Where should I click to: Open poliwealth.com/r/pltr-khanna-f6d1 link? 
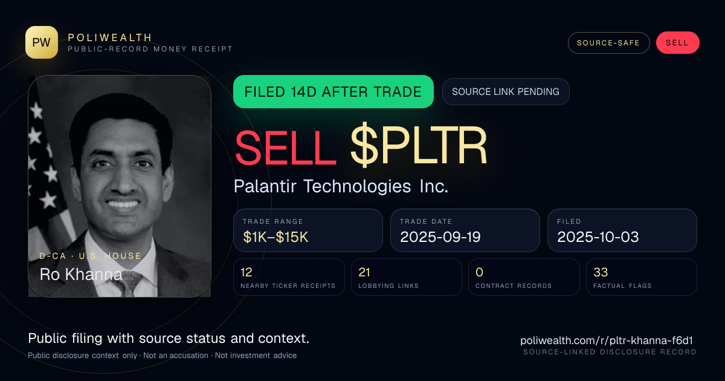click(x=608, y=340)
